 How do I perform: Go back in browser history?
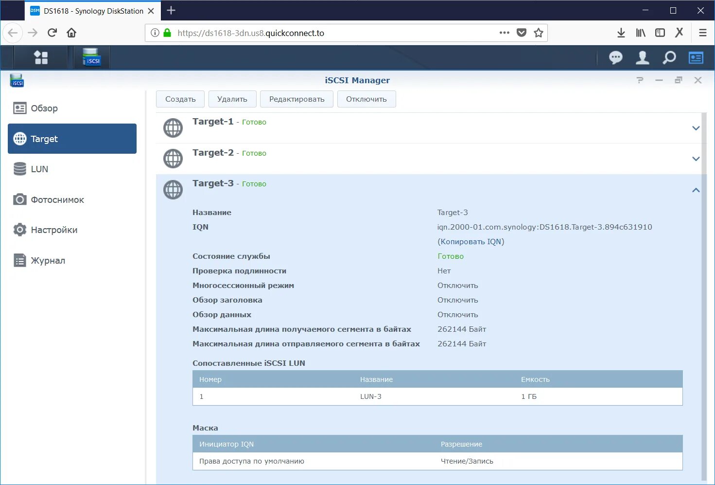pos(13,33)
